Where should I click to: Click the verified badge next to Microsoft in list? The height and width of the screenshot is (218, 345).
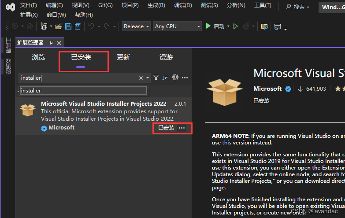point(44,128)
